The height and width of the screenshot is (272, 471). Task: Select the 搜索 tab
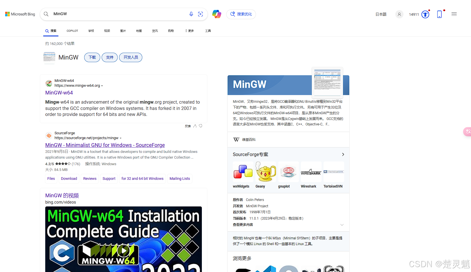click(x=51, y=31)
